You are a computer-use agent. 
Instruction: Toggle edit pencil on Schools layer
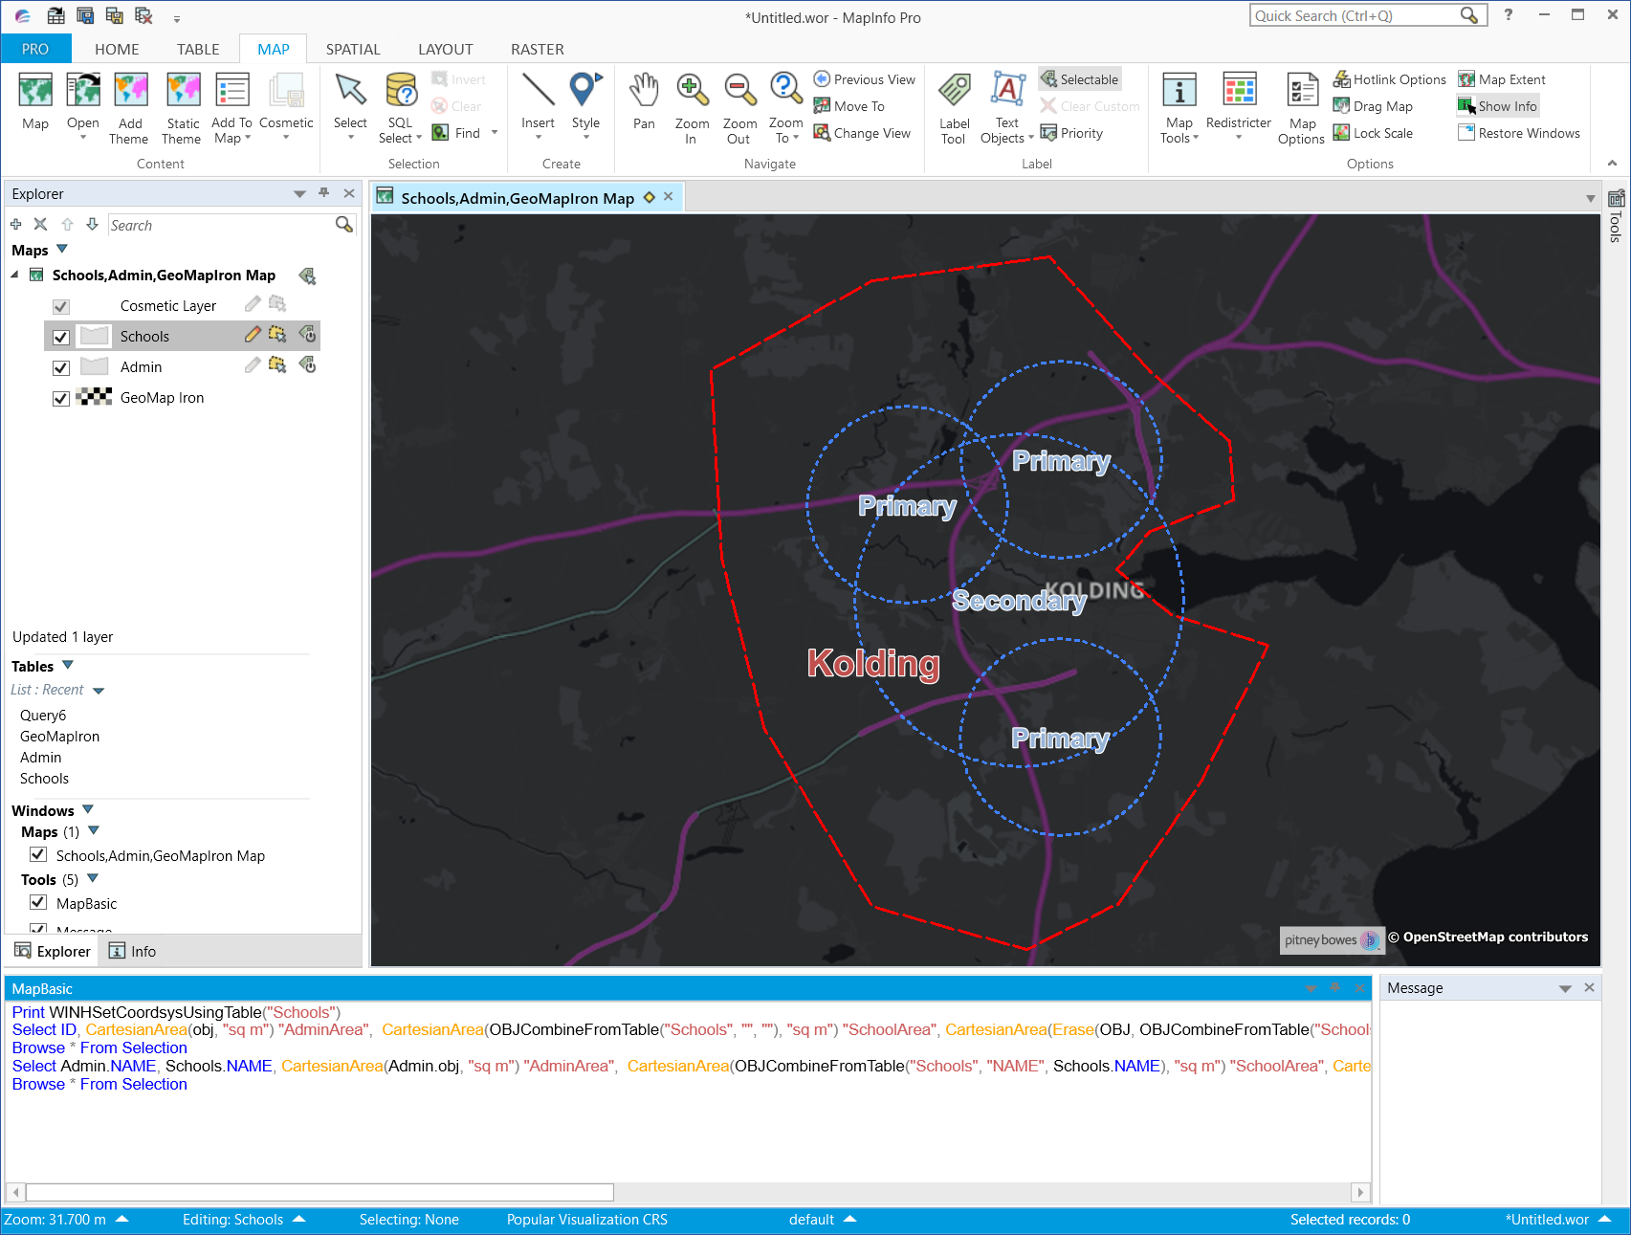(253, 335)
